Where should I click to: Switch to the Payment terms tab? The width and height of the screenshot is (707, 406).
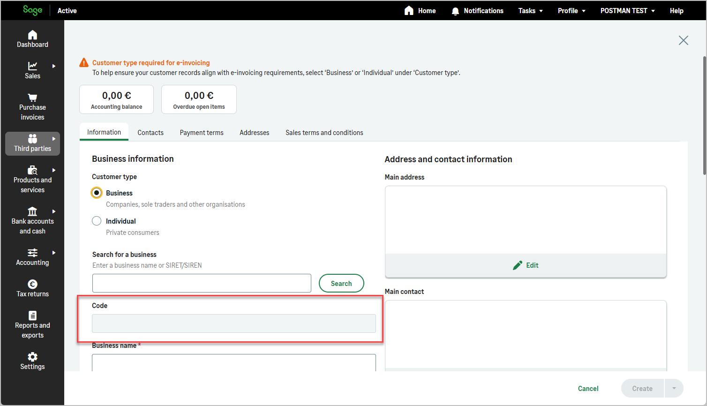202,133
